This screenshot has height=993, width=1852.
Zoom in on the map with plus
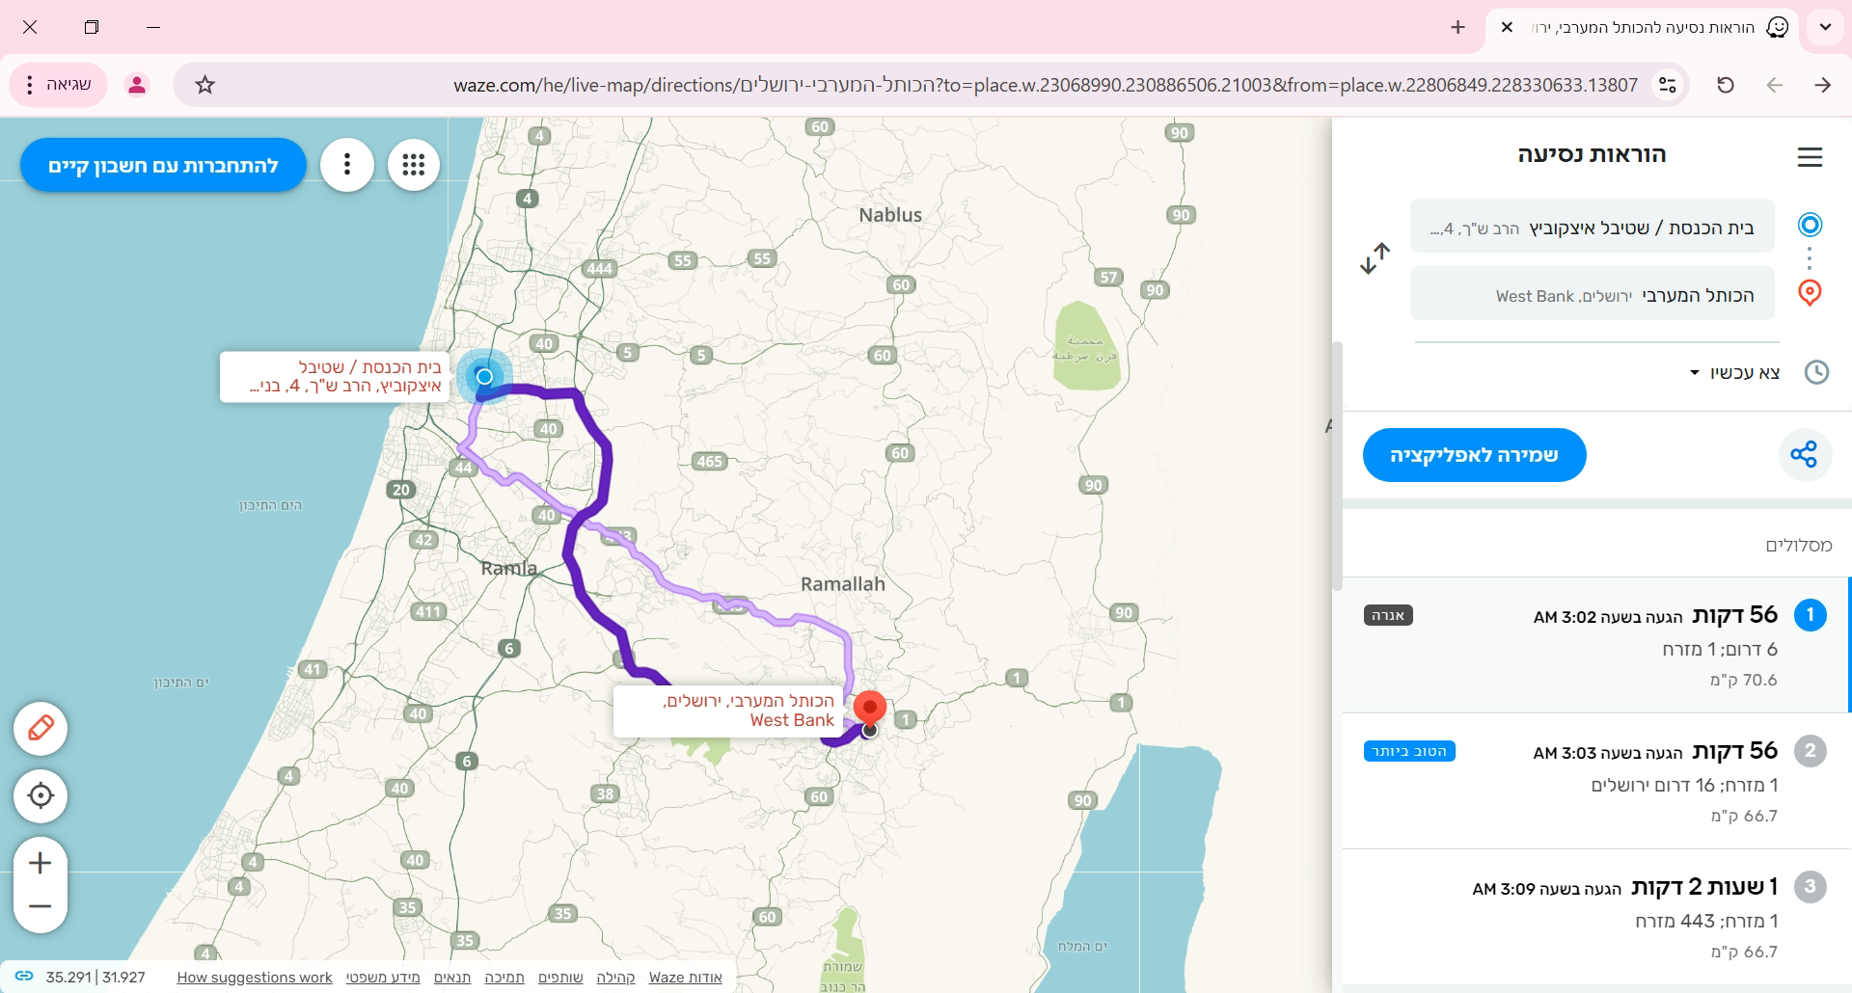(x=41, y=863)
